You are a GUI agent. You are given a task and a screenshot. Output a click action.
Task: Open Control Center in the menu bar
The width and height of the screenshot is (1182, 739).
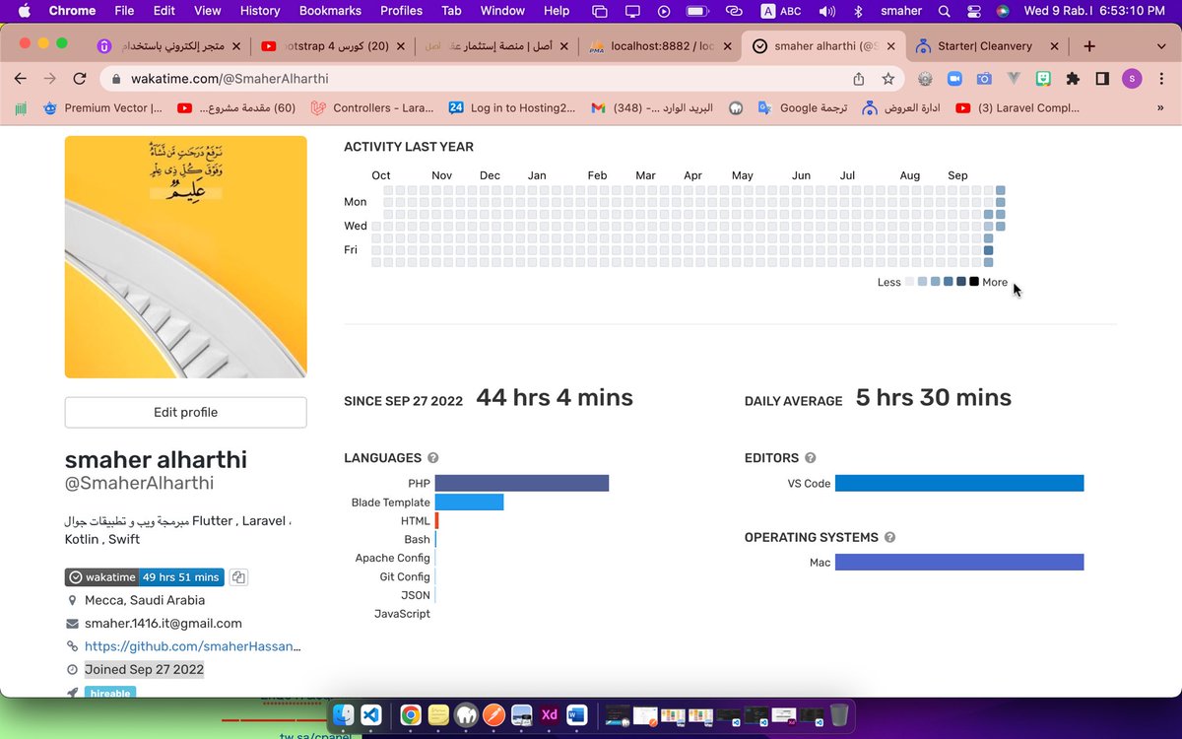(x=974, y=11)
